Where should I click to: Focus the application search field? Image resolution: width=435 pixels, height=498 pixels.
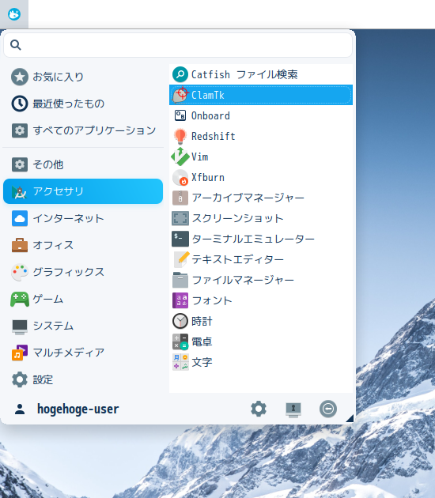(x=178, y=45)
